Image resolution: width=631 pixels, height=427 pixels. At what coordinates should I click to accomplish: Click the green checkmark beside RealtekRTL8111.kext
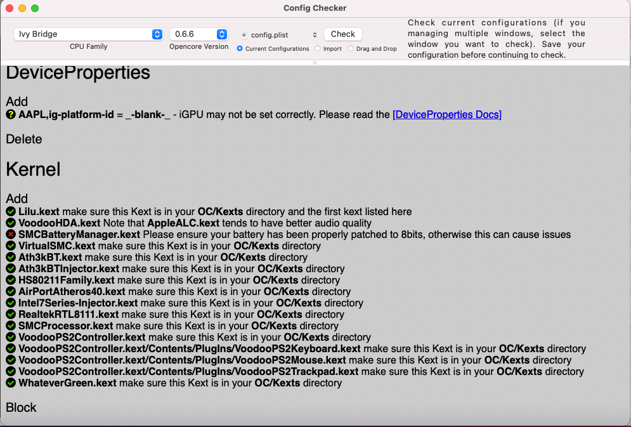tap(11, 314)
